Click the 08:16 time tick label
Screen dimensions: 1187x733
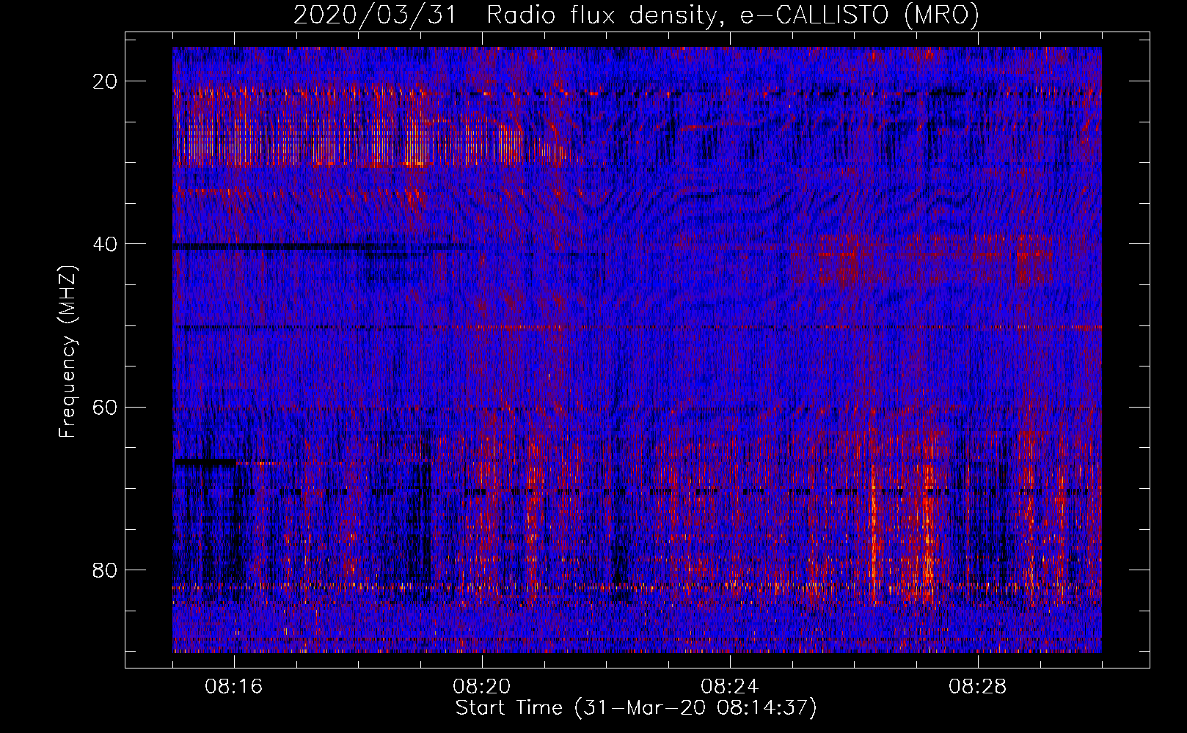point(234,687)
